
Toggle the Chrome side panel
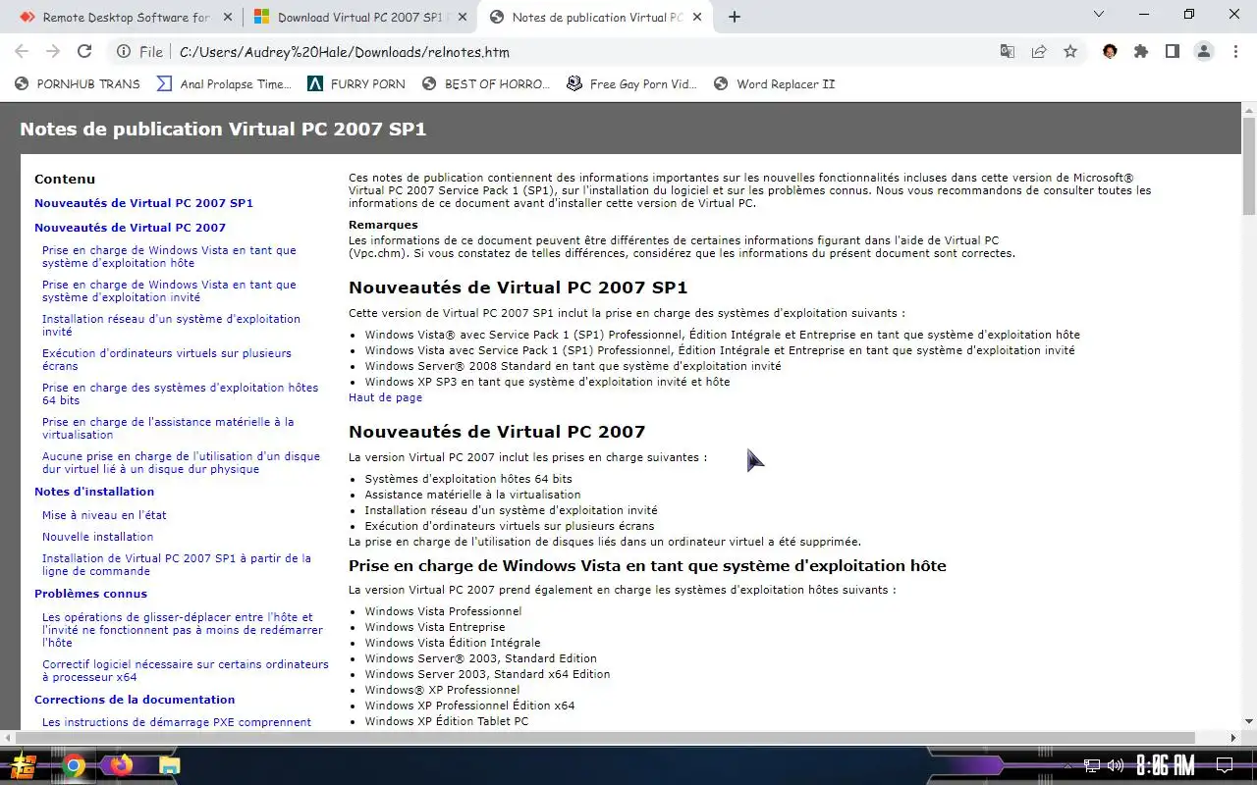[x=1173, y=52]
